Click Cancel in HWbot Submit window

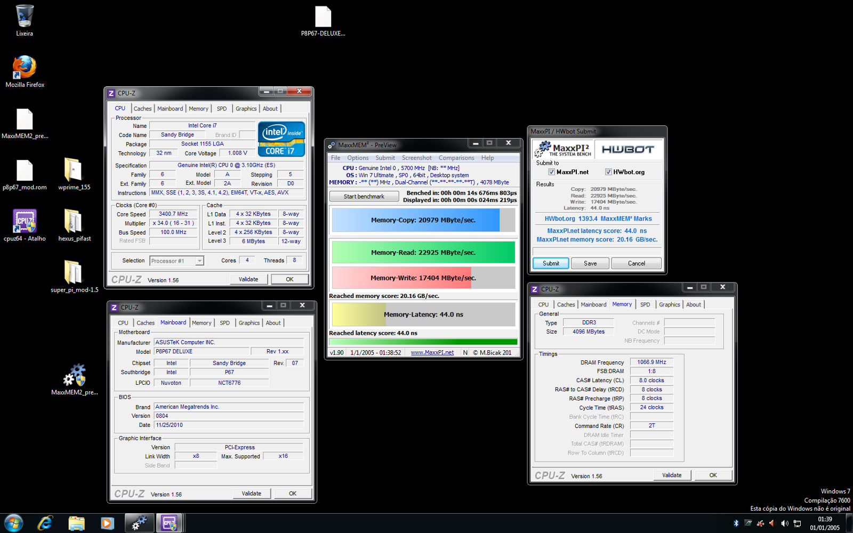(637, 263)
